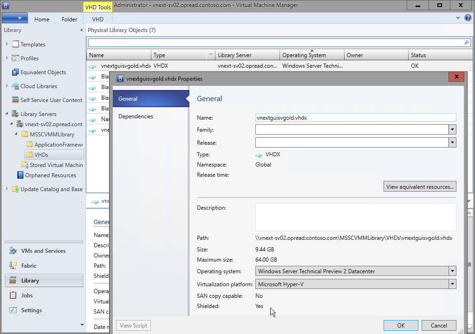The height and width of the screenshot is (334, 475).
Task: Open the Family dropdown
Action: 452,129
